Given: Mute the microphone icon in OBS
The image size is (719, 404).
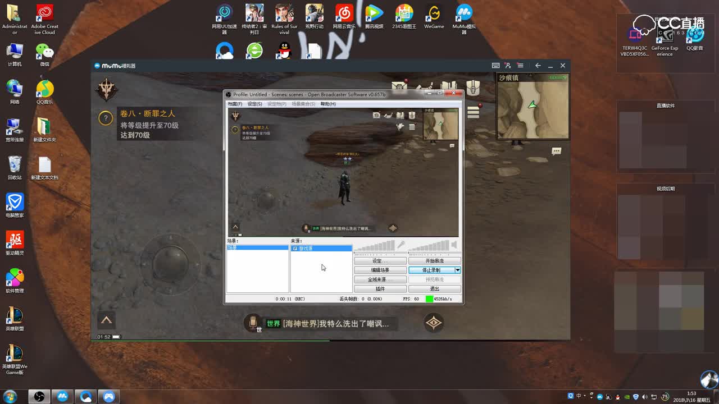Looking at the screenshot, I should pyautogui.click(x=401, y=245).
